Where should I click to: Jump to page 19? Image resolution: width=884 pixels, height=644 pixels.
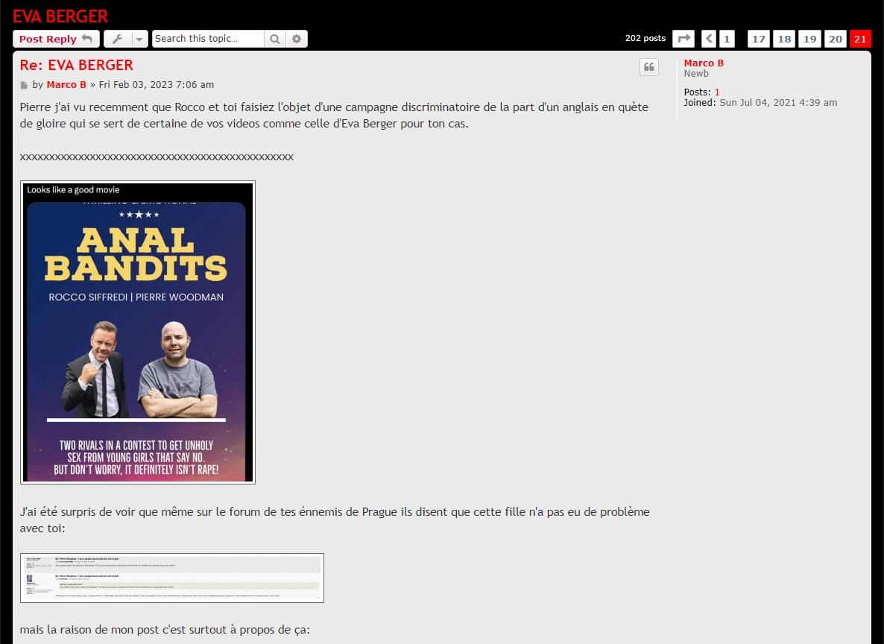pyautogui.click(x=809, y=39)
